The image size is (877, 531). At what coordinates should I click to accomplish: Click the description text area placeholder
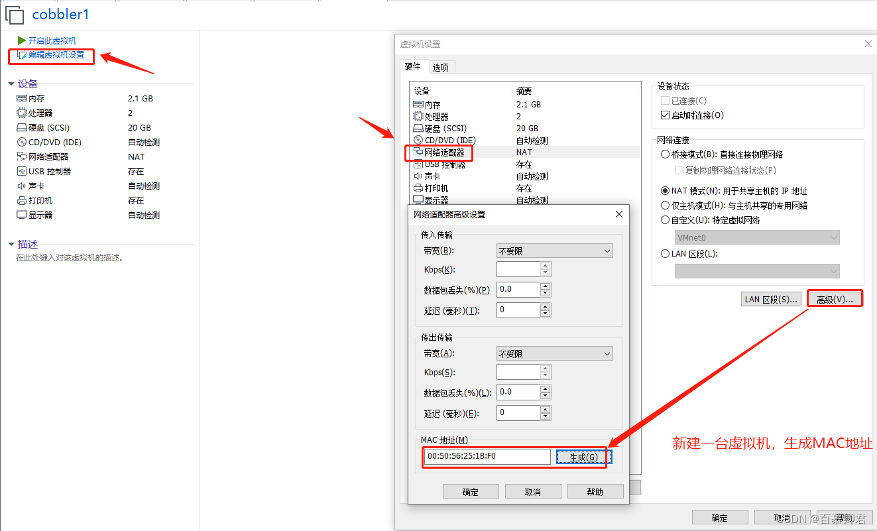(70, 258)
